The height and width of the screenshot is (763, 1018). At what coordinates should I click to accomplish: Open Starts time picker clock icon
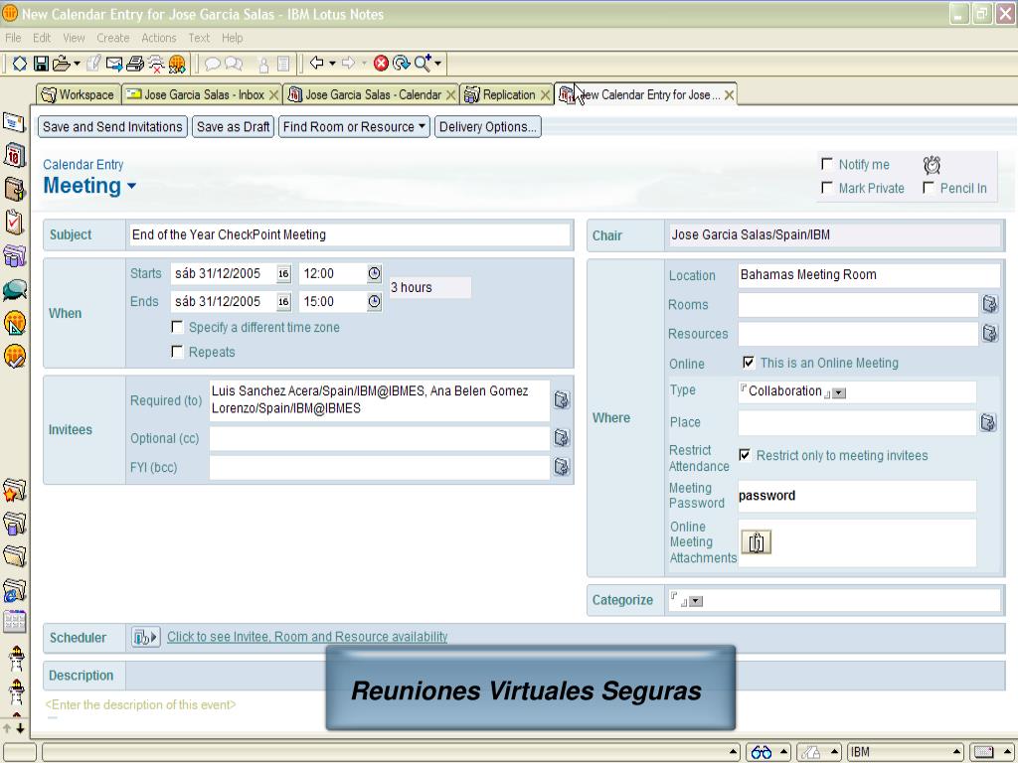pyautogui.click(x=375, y=274)
